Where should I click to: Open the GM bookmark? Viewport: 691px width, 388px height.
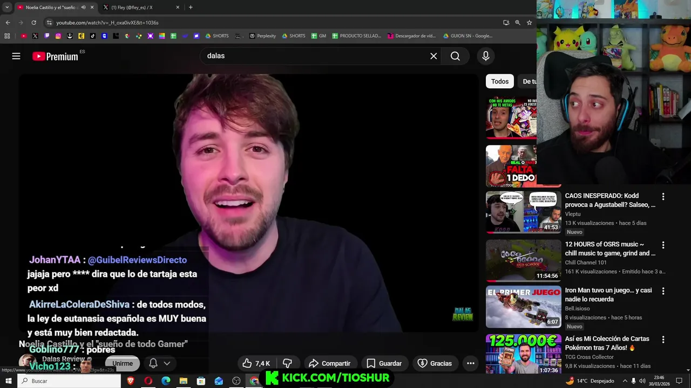pyautogui.click(x=319, y=36)
